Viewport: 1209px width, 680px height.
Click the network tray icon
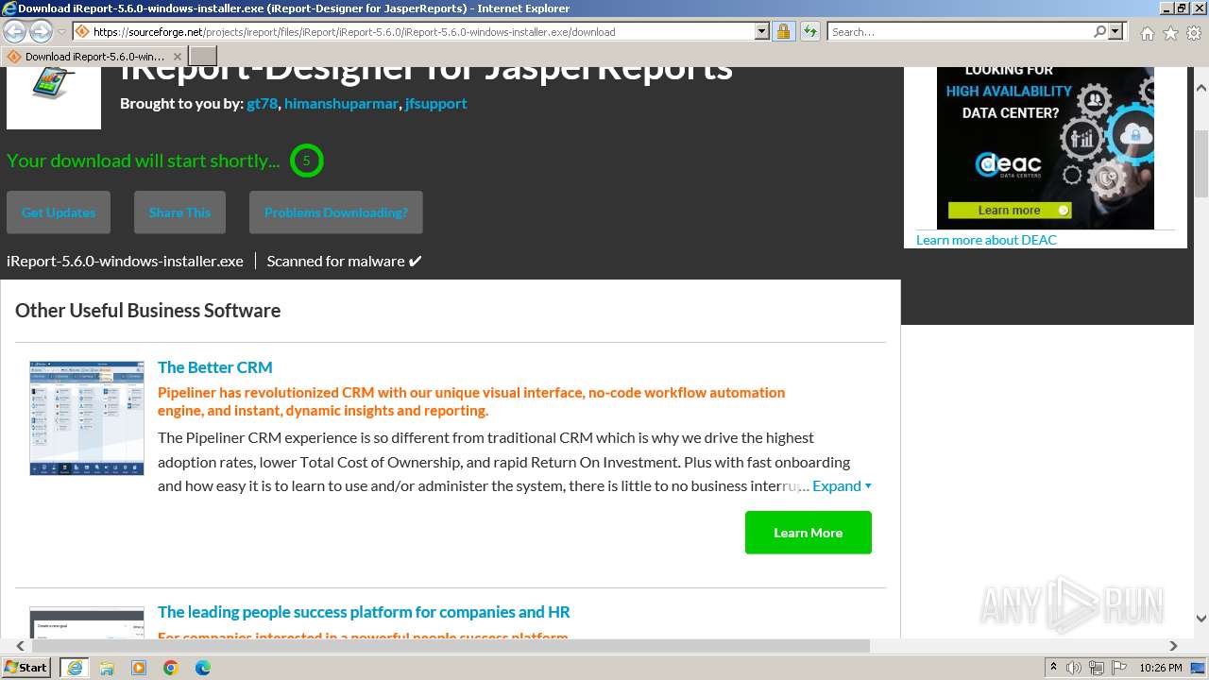(1098, 668)
